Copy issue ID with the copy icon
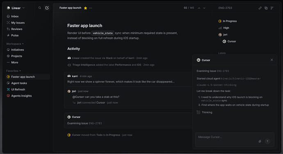The image size is (283, 154). 266,8
